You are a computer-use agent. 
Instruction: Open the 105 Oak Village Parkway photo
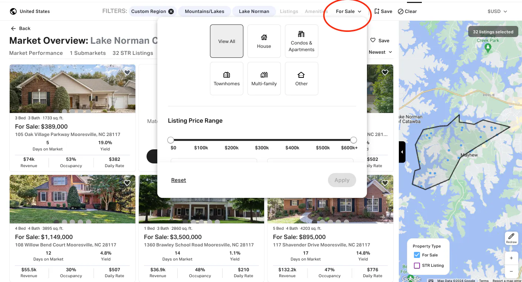tap(72, 89)
